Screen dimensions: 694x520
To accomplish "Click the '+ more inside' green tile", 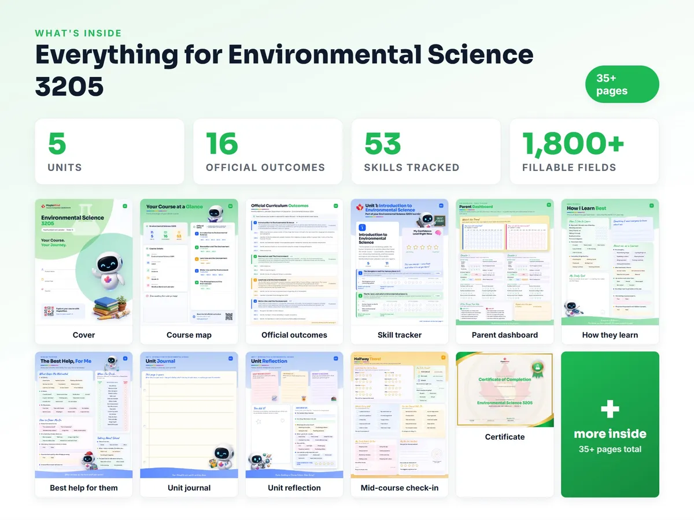I will point(610,424).
